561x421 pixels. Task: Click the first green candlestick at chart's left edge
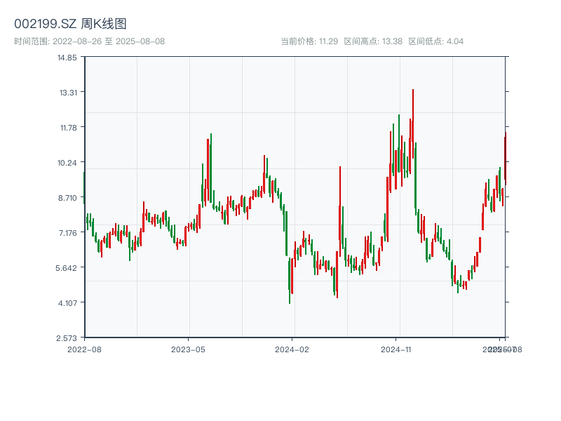(x=84, y=188)
